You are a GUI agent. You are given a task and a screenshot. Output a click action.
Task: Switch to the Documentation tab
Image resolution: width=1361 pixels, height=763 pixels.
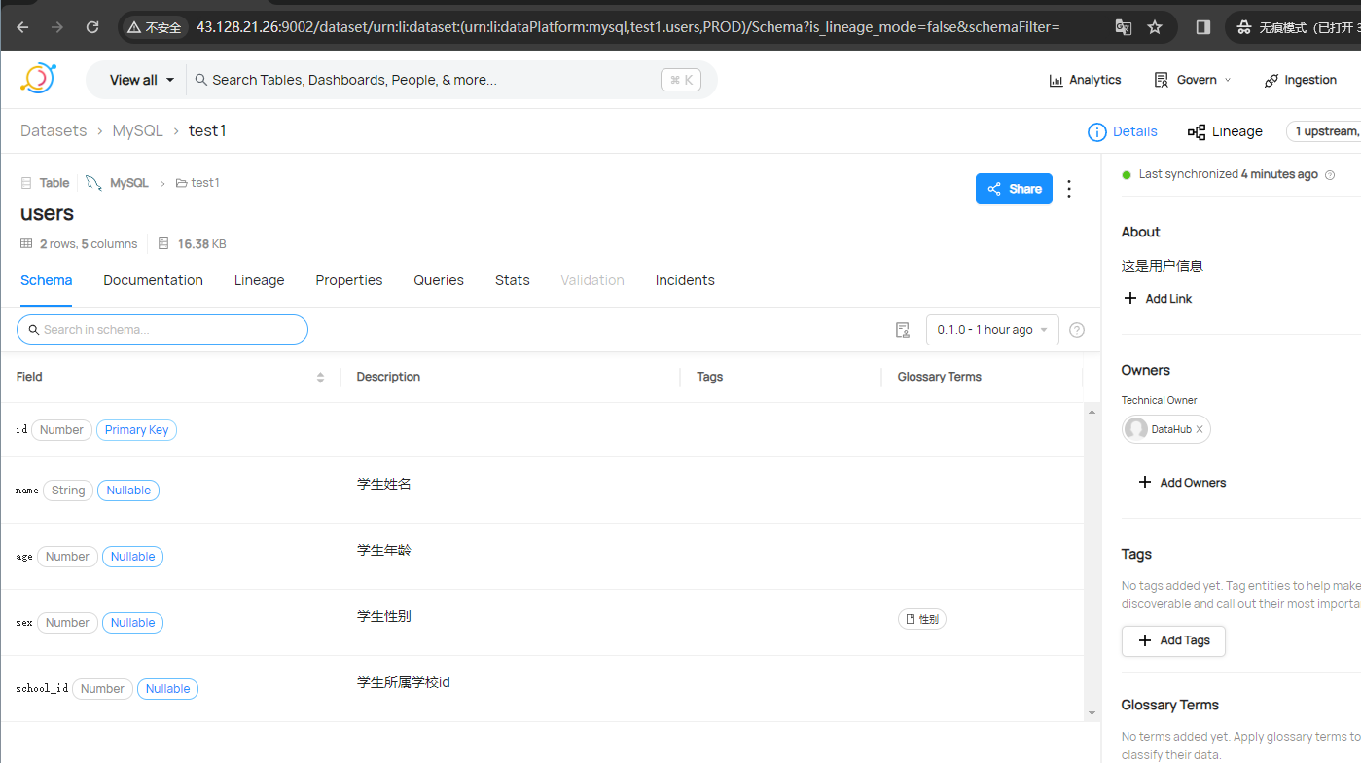coord(153,280)
